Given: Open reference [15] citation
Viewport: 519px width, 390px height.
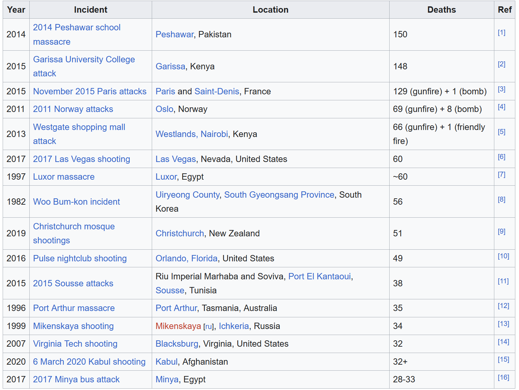Looking at the screenshot, I should pyautogui.click(x=503, y=359).
